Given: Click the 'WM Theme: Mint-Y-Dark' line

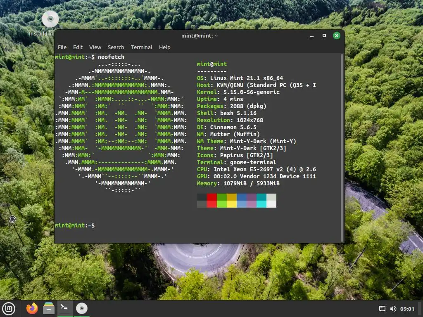Looking at the screenshot, I should point(246,141).
